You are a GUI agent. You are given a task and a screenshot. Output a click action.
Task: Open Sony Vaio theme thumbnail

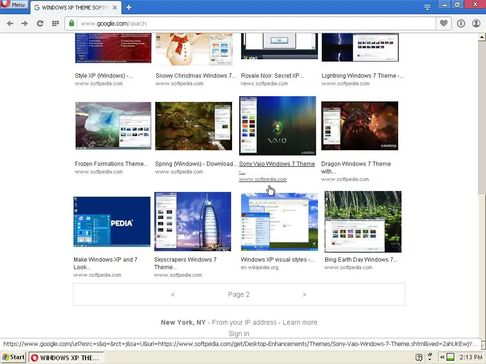coord(277,126)
